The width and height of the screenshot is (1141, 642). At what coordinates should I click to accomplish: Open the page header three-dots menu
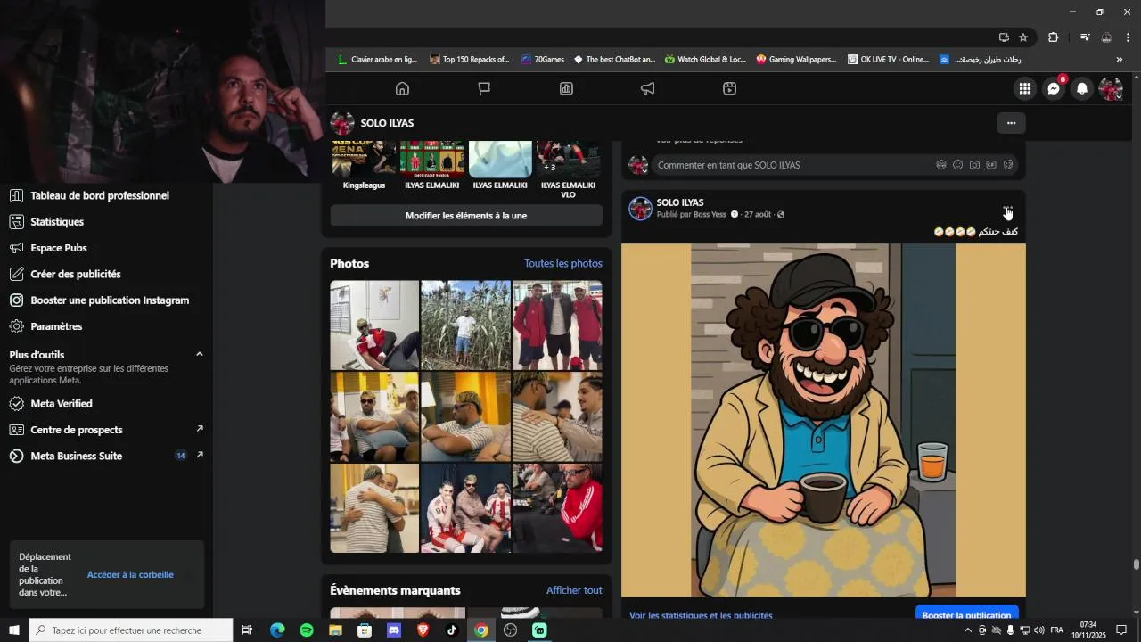pos(1011,123)
